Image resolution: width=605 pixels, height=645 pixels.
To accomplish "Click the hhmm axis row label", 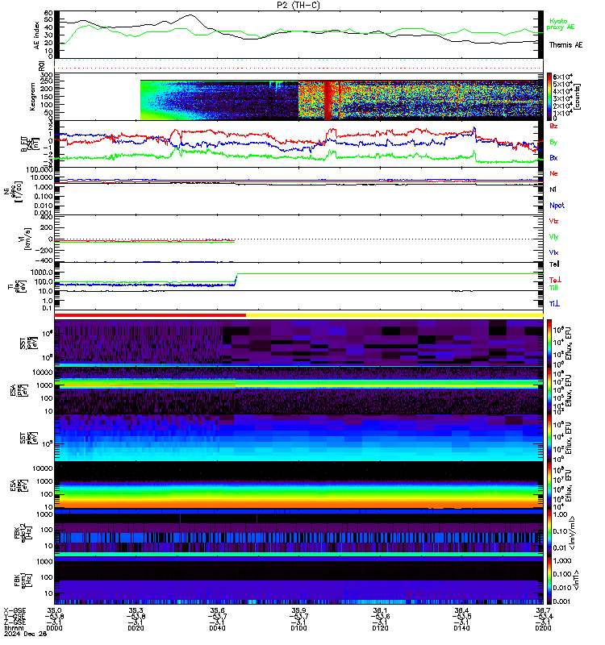I will point(14,628).
